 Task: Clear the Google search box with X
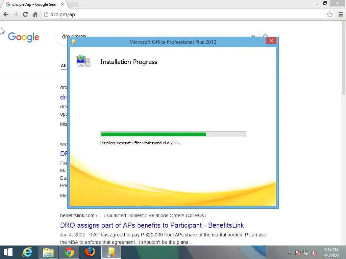(x=253, y=36)
